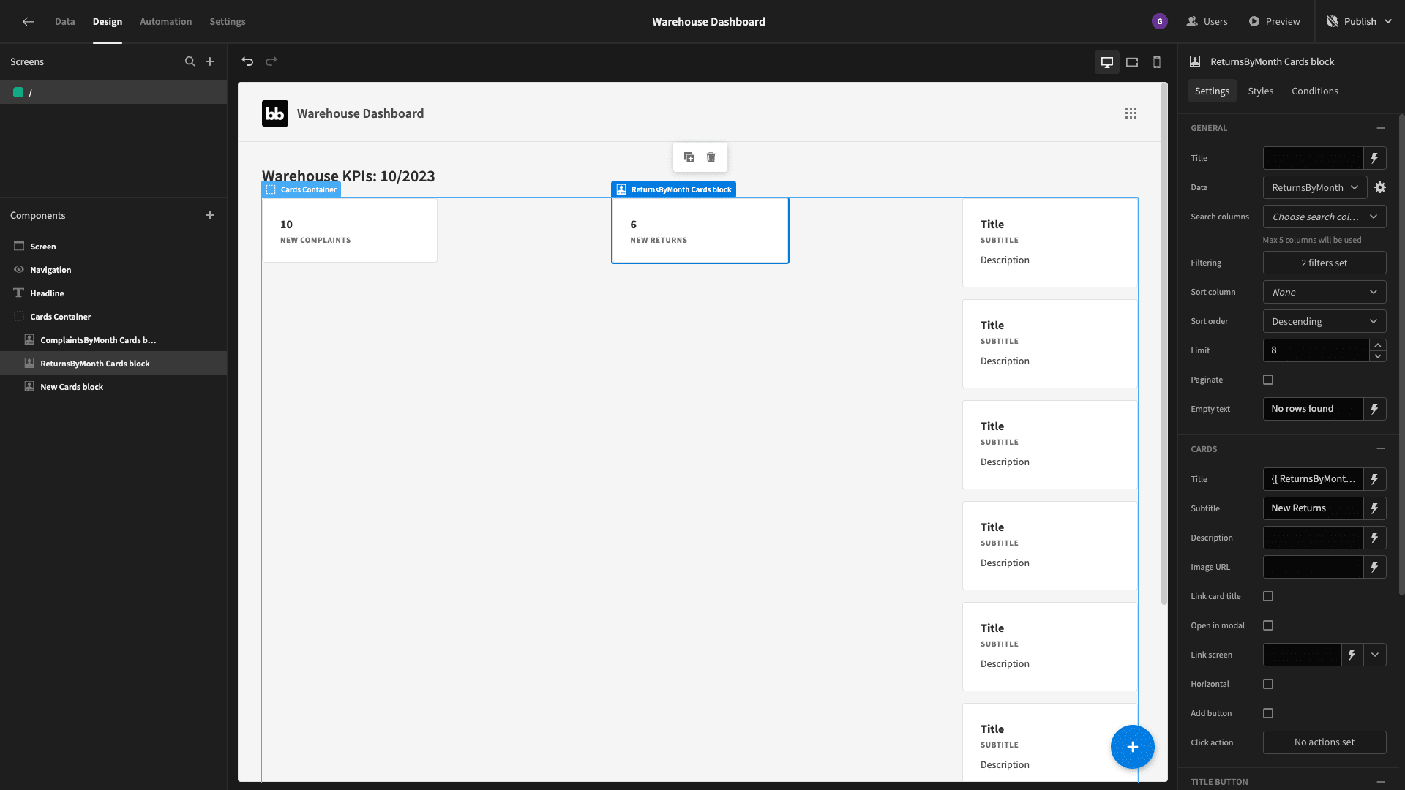Add a new component with plus icon
Viewport: 1405px width, 790px height.
(210, 215)
